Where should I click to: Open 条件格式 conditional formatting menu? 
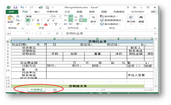click(109, 16)
